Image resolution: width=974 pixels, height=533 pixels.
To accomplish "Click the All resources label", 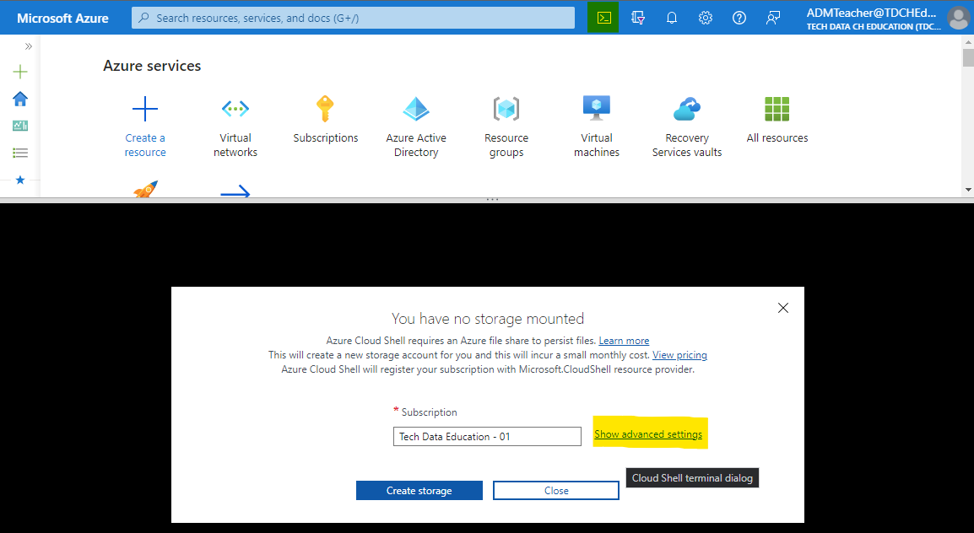I will coord(777,137).
